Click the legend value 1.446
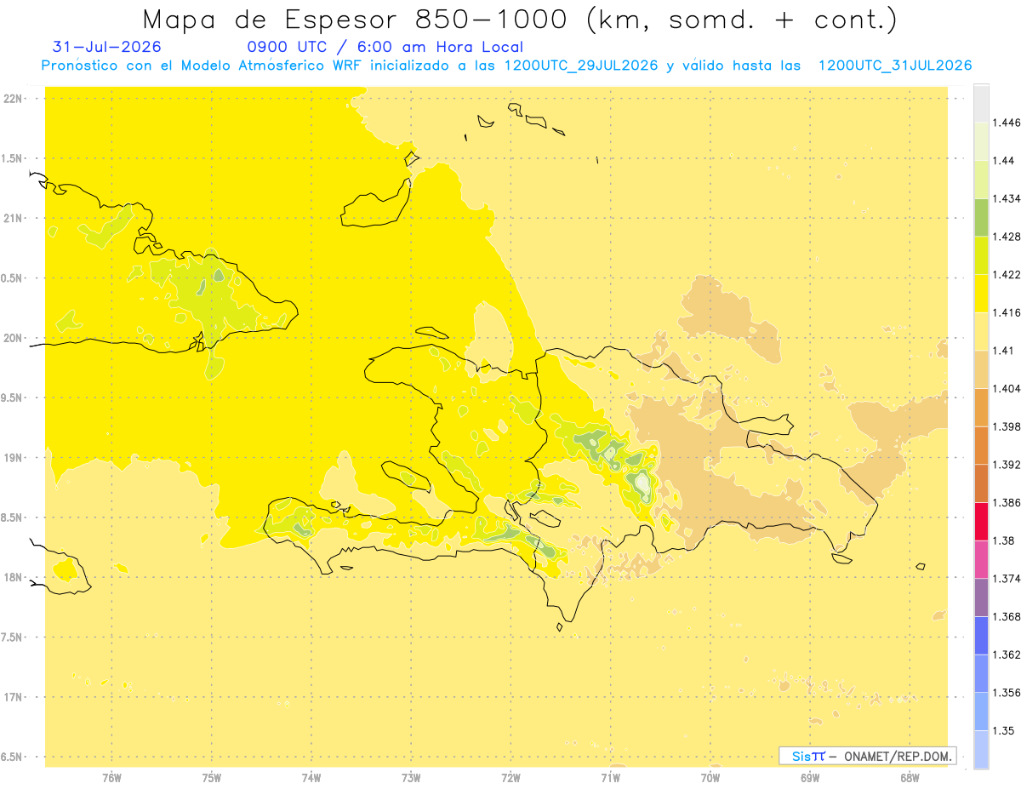 pyautogui.click(x=1007, y=123)
